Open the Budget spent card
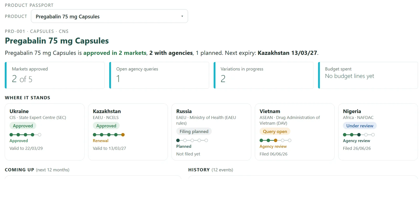Screen dimensions: 420x210 coord(368,75)
